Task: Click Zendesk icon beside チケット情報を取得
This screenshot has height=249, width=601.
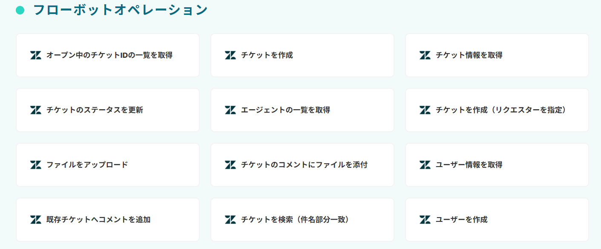Action: coord(425,55)
